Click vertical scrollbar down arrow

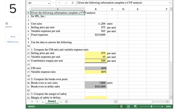click(x=171, y=97)
